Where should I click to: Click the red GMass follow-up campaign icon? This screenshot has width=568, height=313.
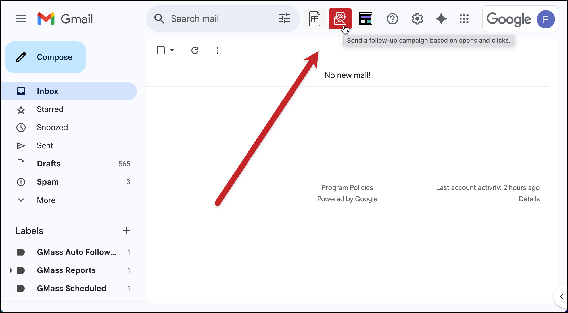click(340, 19)
